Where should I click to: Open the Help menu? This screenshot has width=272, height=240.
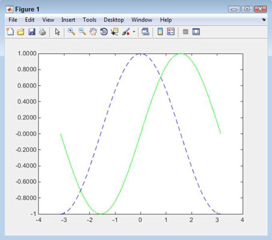point(166,20)
